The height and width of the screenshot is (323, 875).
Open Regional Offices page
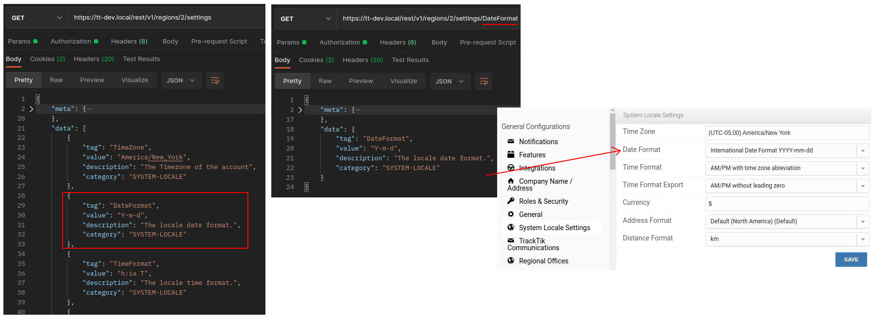pos(544,261)
